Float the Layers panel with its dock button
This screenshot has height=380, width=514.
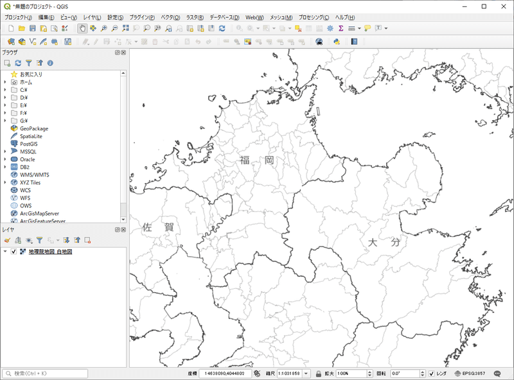(118, 230)
